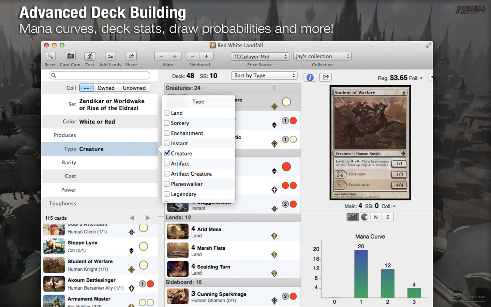
Task: Click the Add Lands toolbar icon
Action: (x=110, y=56)
